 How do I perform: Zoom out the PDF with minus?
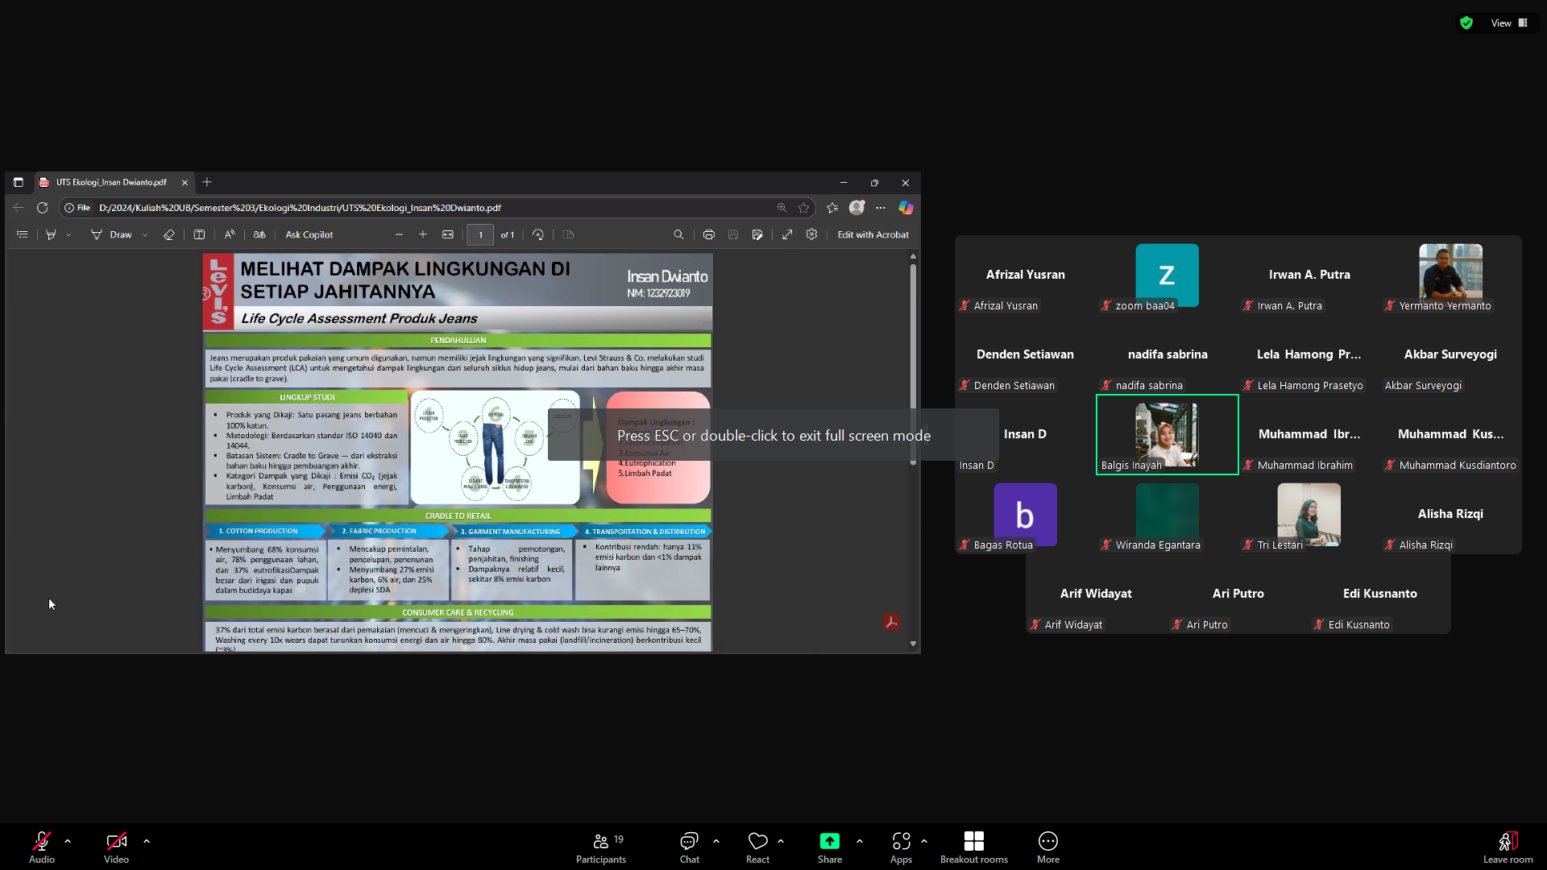pos(399,235)
